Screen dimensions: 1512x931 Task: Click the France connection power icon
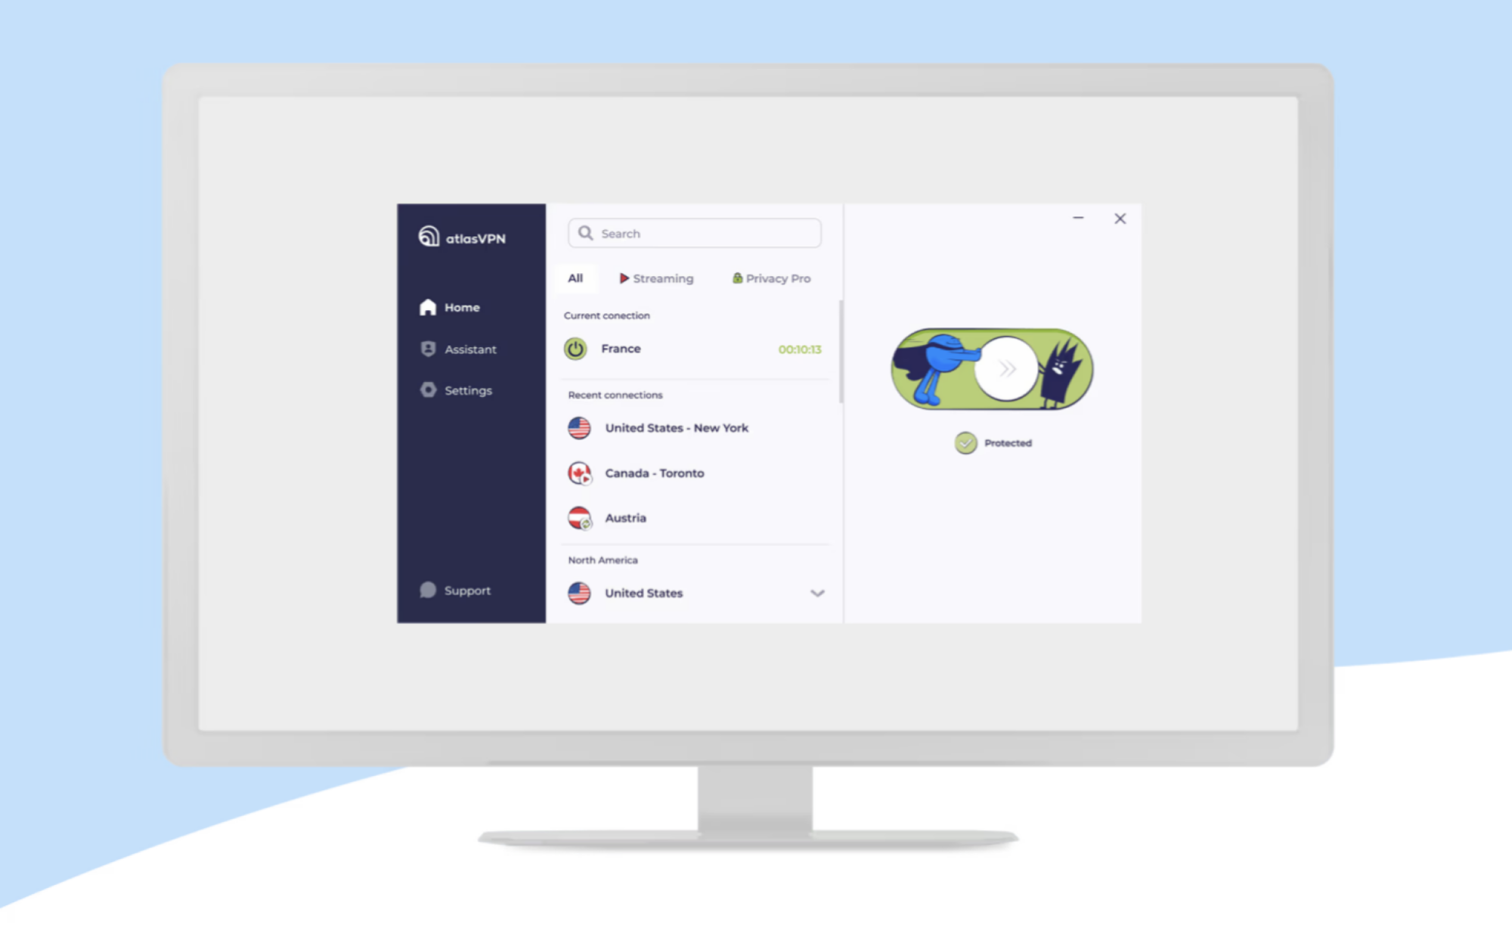point(579,348)
